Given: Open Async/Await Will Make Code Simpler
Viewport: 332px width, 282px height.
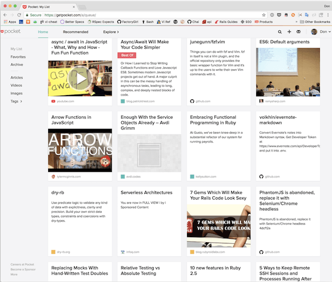Looking at the screenshot, I should tap(145, 45).
